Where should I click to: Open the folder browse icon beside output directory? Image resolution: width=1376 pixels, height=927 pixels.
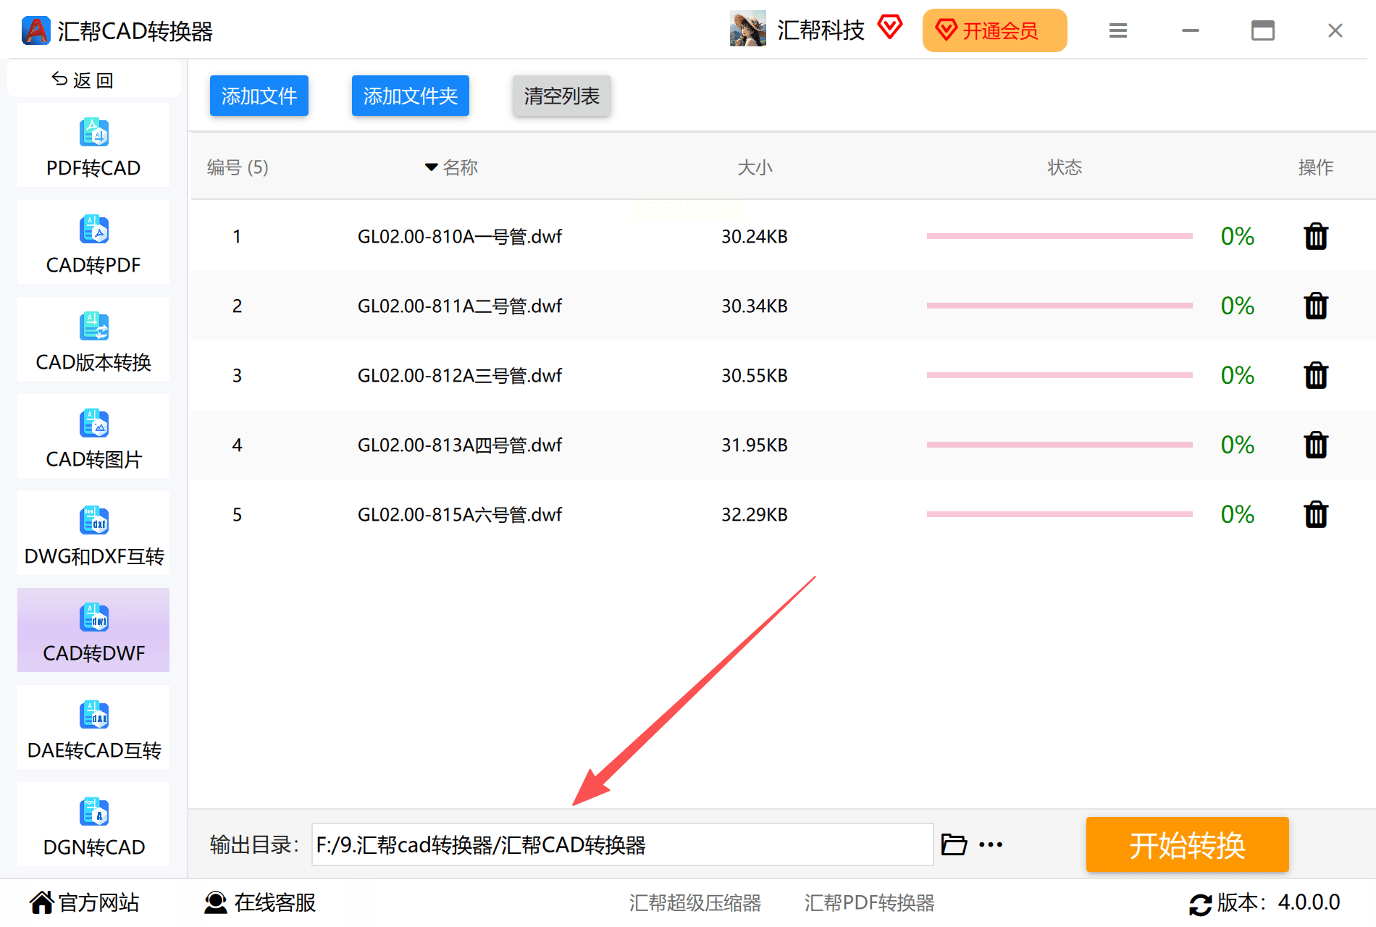pos(955,844)
